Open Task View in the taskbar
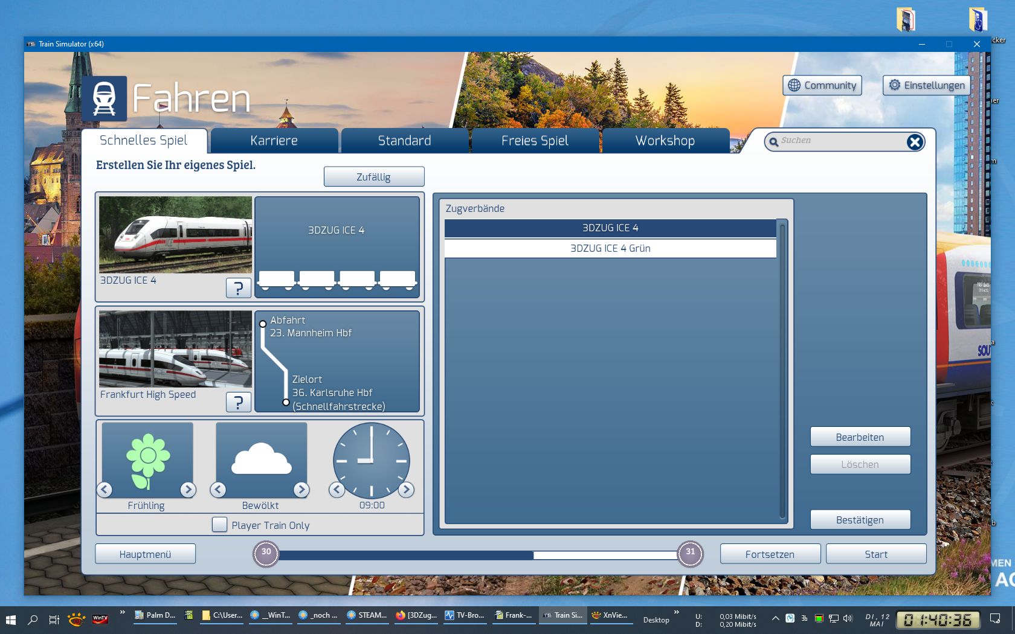This screenshot has width=1015, height=634. [54, 620]
